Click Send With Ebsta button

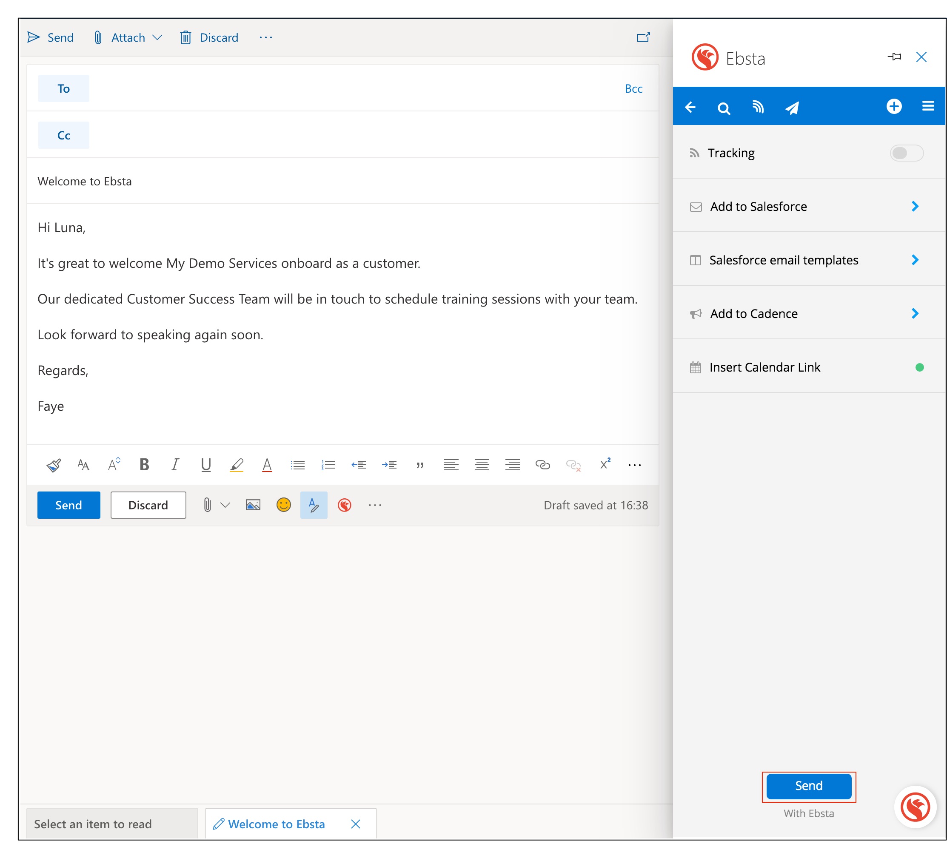(x=808, y=786)
